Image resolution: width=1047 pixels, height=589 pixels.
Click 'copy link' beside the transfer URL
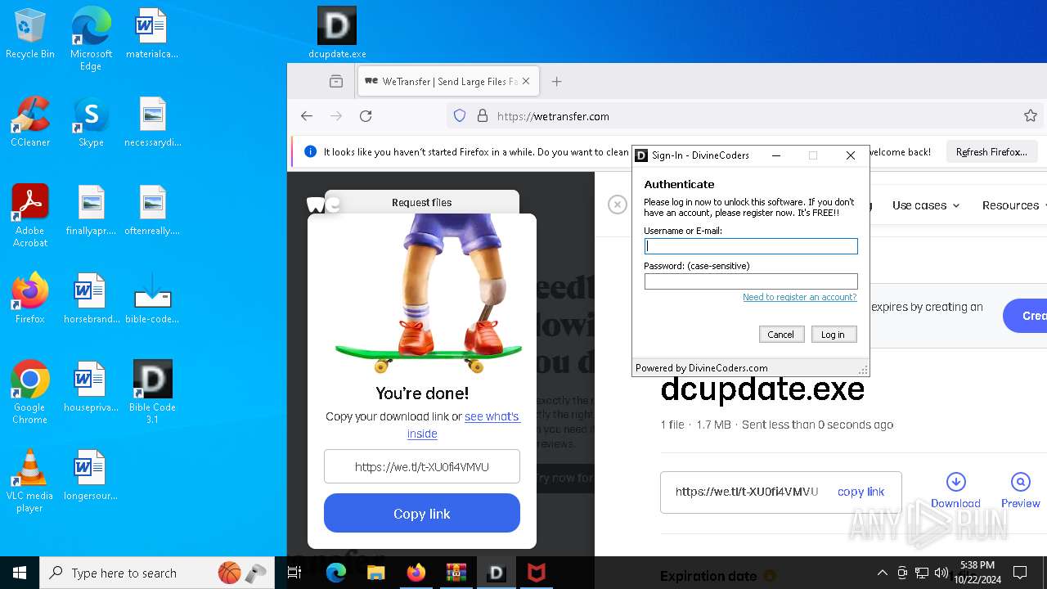click(x=861, y=492)
